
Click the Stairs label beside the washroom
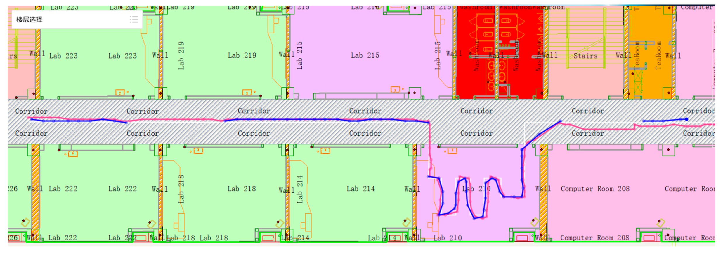tap(585, 56)
